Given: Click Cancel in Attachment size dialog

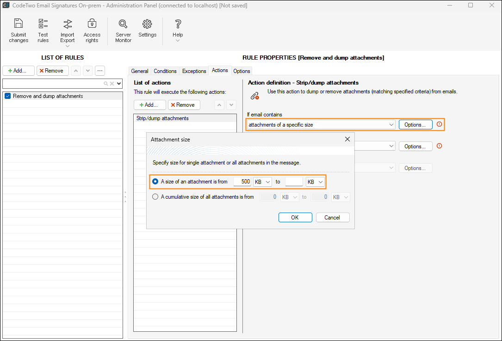Looking at the screenshot, I should (332, 218).
